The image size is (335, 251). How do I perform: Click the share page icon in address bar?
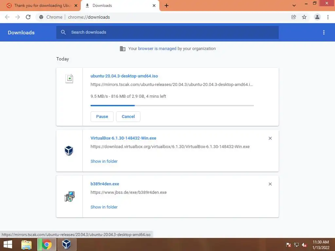[293, 17]
